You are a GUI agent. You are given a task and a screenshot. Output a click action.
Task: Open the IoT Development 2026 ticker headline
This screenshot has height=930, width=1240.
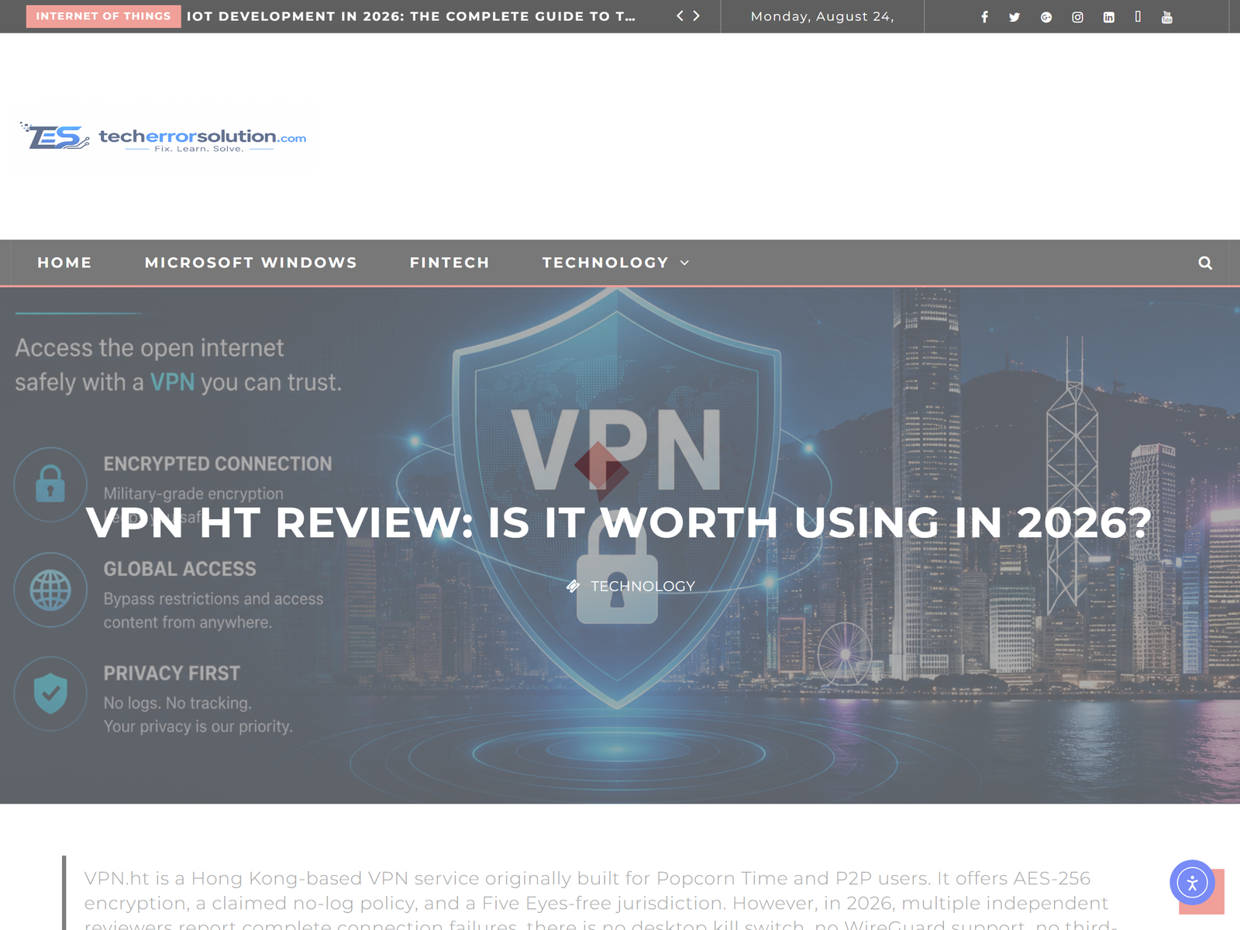click(411, 16)
